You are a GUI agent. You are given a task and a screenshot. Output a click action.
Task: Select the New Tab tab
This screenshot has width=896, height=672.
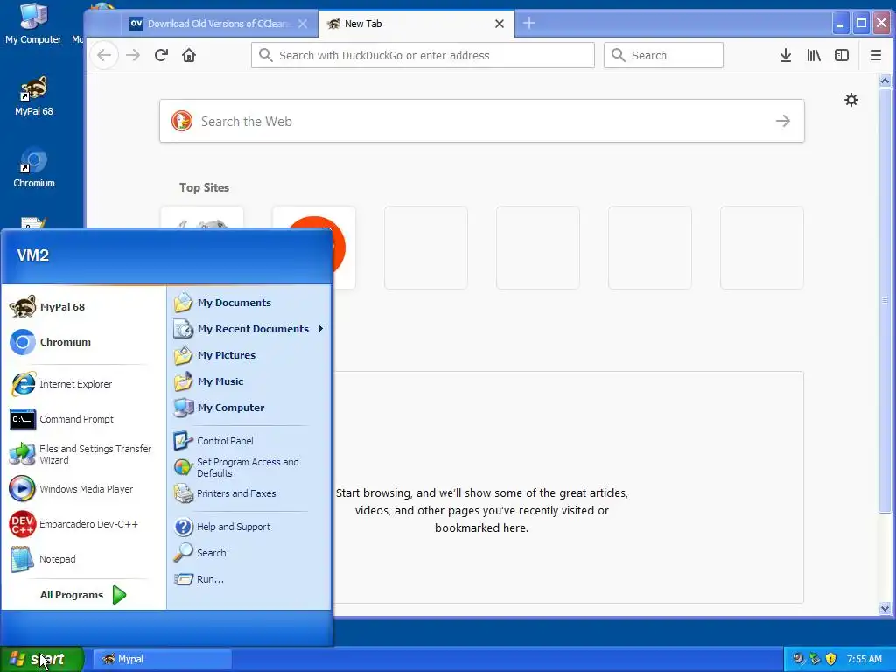416,24
